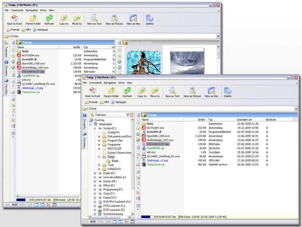Expand Programming (P:) drive in tree
The image size is (302, 227).
point(95,190)
